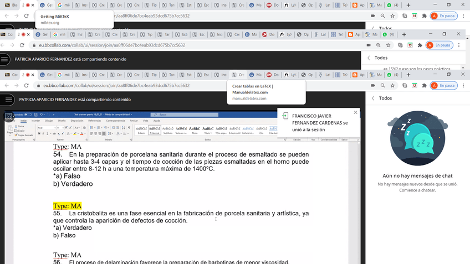
Task: Open the En pausa profile button in the front window
Action: (x=442, y=86)
